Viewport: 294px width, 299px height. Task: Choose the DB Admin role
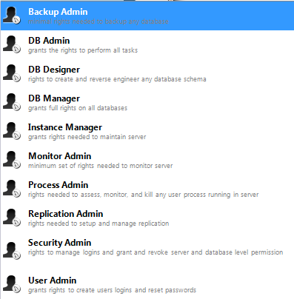(147, 44)
